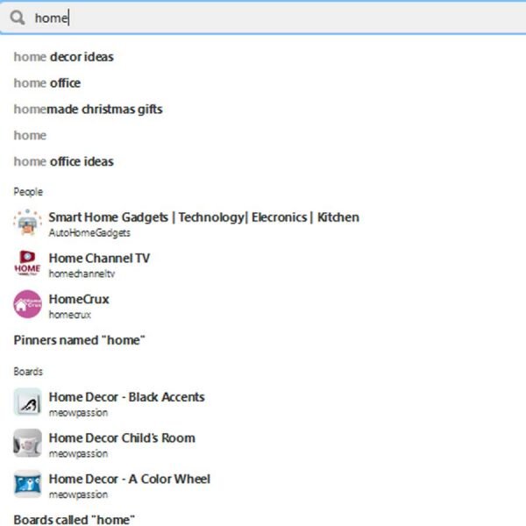This screenshot has height=526, width=526.
Task: Click the homecrux username text
Action: 70,315
